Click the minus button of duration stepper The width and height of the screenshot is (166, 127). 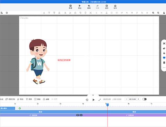(x=127, y=99)
